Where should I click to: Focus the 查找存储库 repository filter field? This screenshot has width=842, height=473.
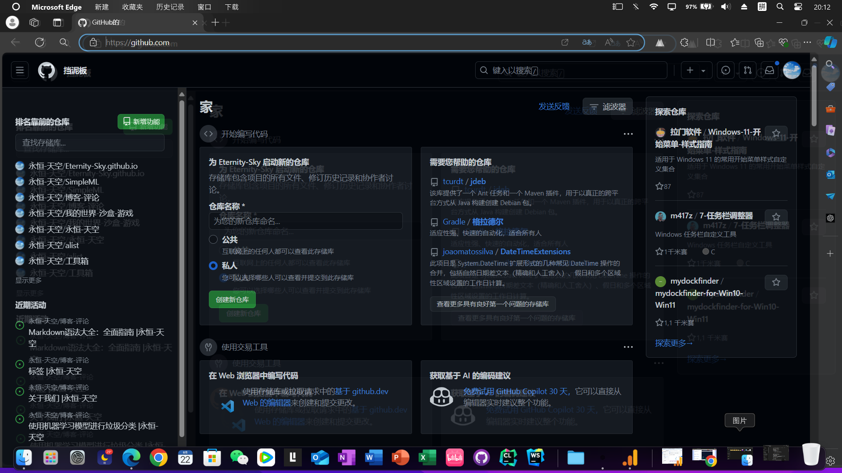pyautogui.click(x=90, y=142)
